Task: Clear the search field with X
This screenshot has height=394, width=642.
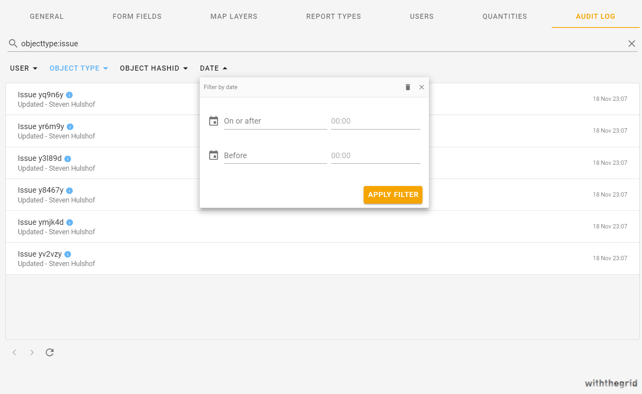Action: (631, 44)
